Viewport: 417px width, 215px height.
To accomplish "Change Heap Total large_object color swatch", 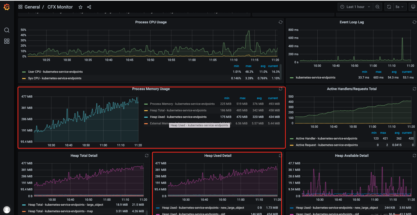I will click(x=24, y=205).
